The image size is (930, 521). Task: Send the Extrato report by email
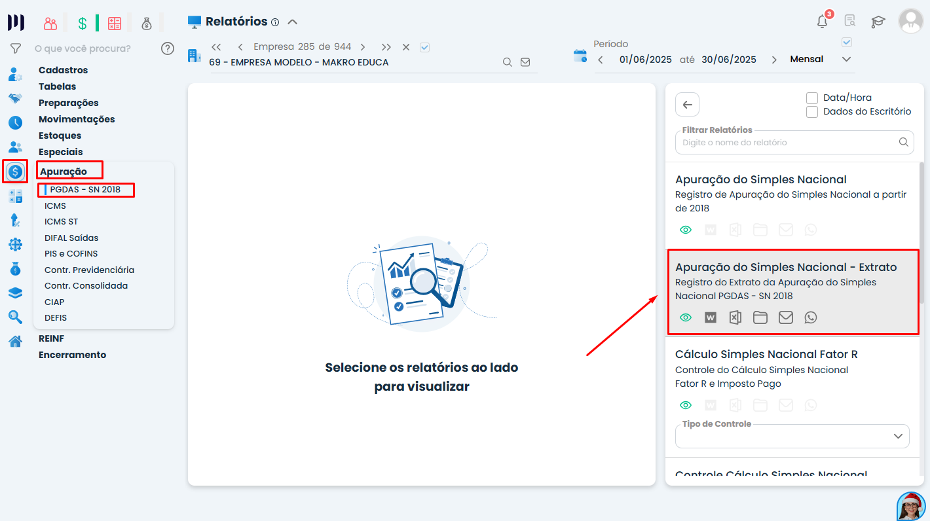point(785,317)
